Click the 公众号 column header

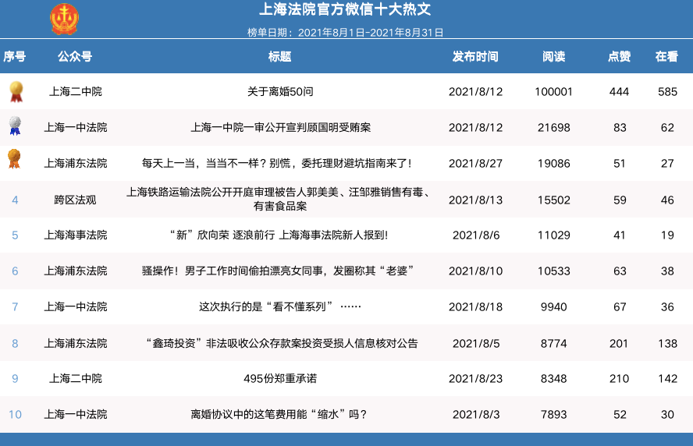tap(75, 56)
